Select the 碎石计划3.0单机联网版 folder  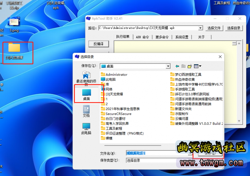pos(190,94)
